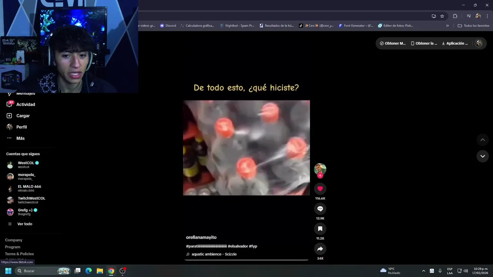The width and height of the screenshot is (493, 277).
Task: Click the Obtener M... button
Action: click(x=393, y=43)
